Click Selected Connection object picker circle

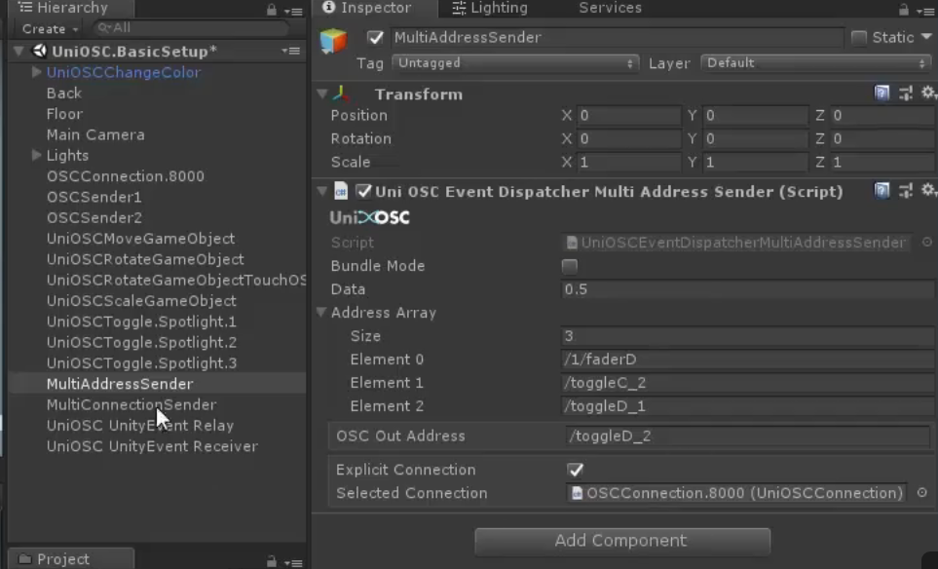point(921,492)
